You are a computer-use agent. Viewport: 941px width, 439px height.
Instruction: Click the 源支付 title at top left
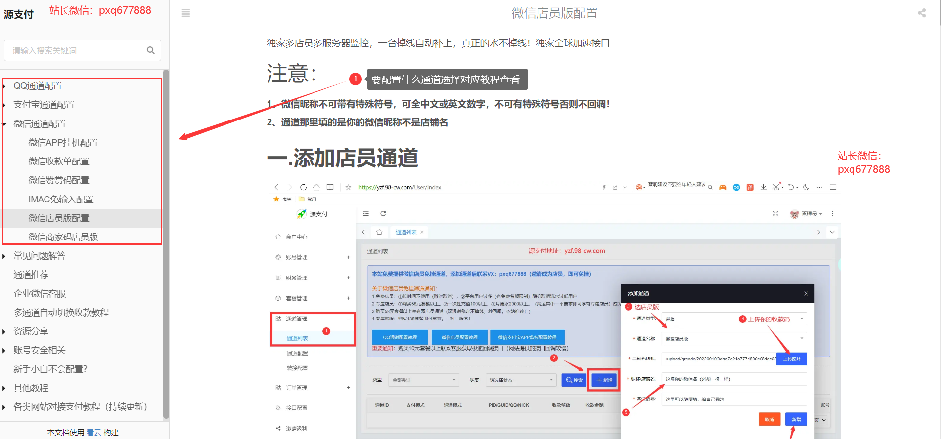(x=19, y=14)
